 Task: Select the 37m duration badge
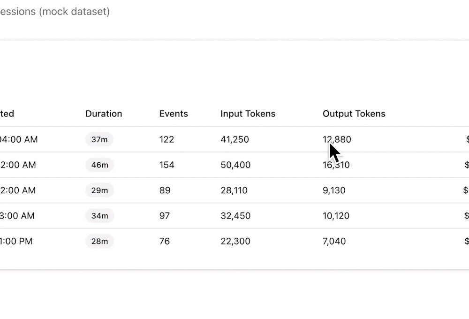99,139
